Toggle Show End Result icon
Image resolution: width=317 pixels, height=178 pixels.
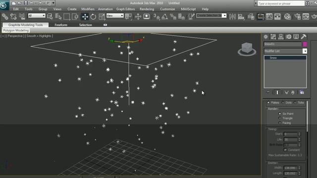(277, 92)
